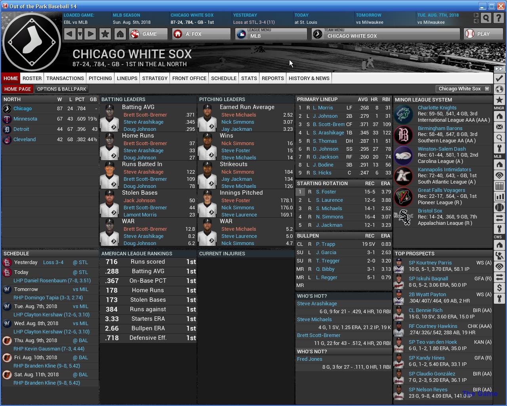The width and height of the screenshot is (507, 406).
Task: Open the HISTORY & NEWS tab
Action: click(309, 78)
